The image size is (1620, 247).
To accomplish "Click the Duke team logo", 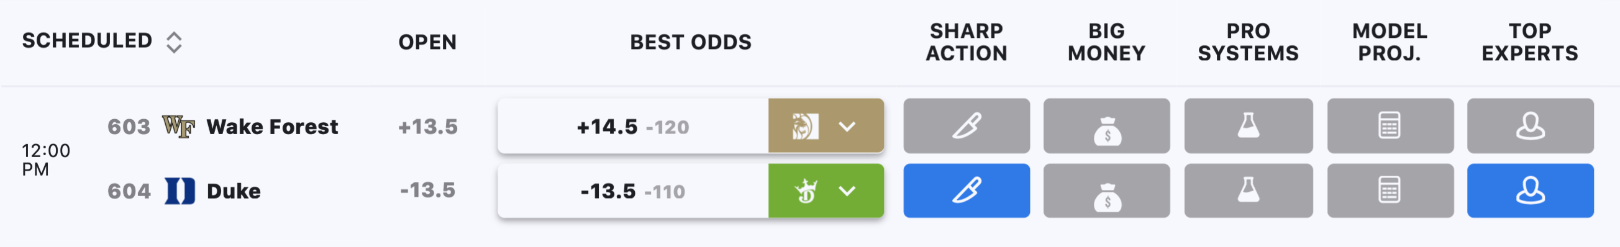I will tap(180, 191).
